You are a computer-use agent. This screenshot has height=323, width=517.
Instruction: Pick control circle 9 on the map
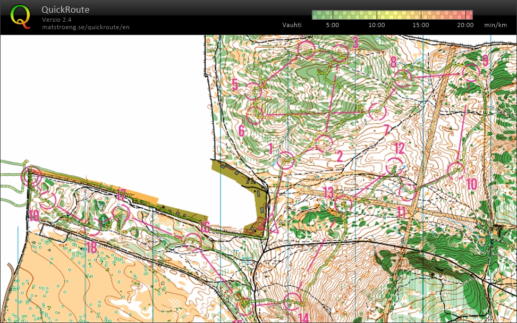[471, 71]
